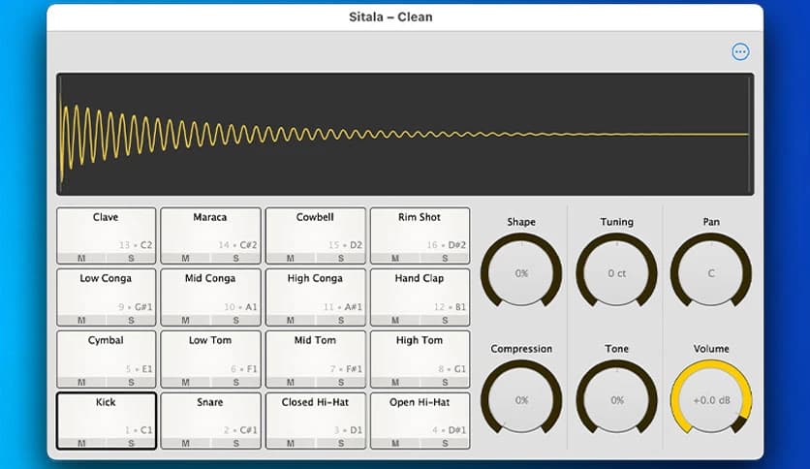Click the Kick note label 1 • C1
Image resolution: width=810 pixels, height=469 pixels.
[139, 429]
